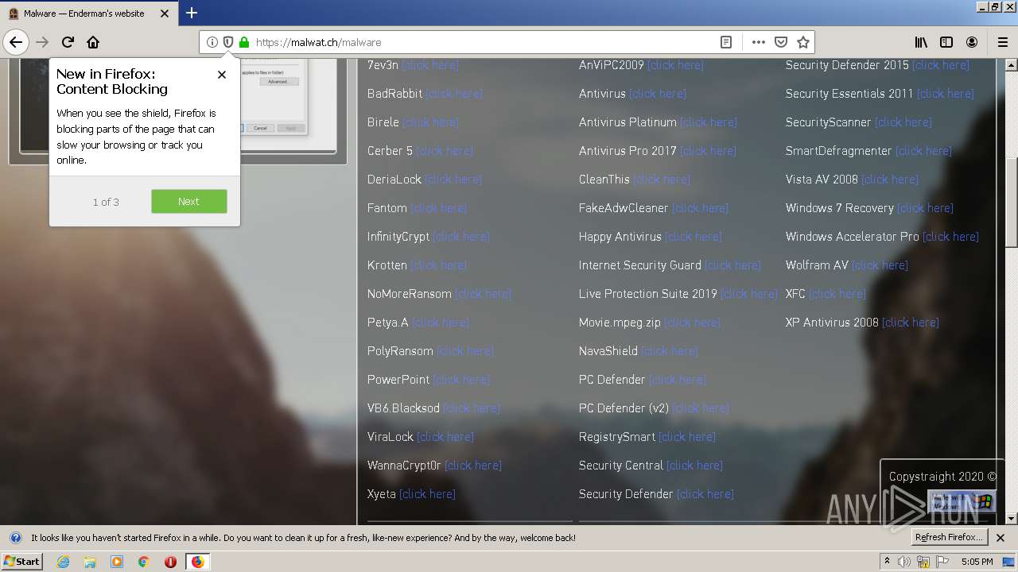Select the Malware — Enderman's website tab
1018x572 pixels.
click(x=89, y=14)
